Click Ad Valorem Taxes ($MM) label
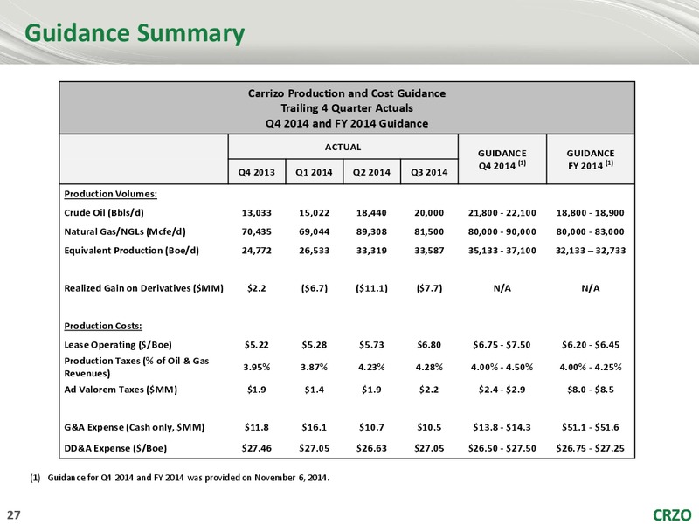Screen dimensions: 699x524 (x=121, y=390)
